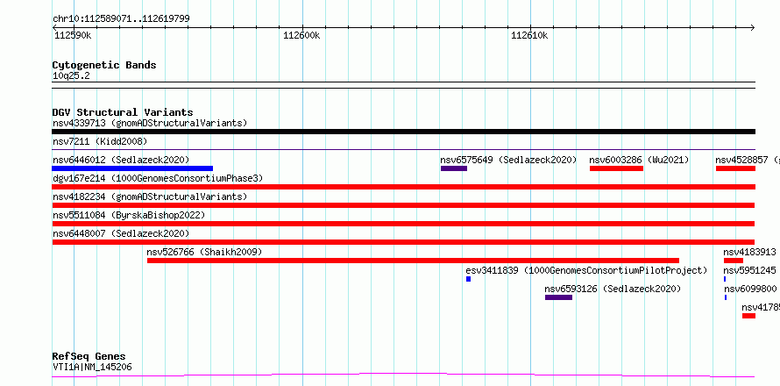Open nsv526766 (Shaikh2009) label
The image size is (780, 386).
(x=204, y=252)
